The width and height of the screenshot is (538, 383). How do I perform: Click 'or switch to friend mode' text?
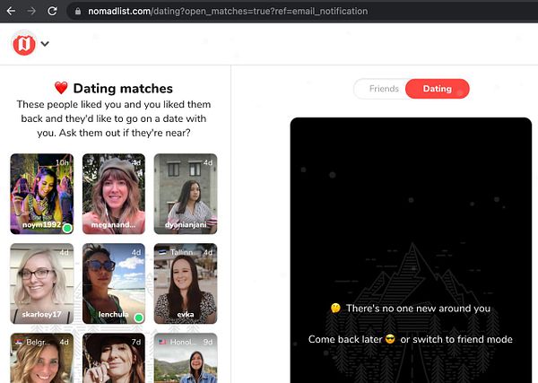click(456, 339)
